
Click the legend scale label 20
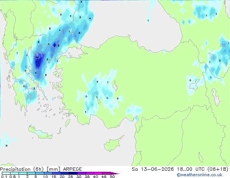coord(62,177)
